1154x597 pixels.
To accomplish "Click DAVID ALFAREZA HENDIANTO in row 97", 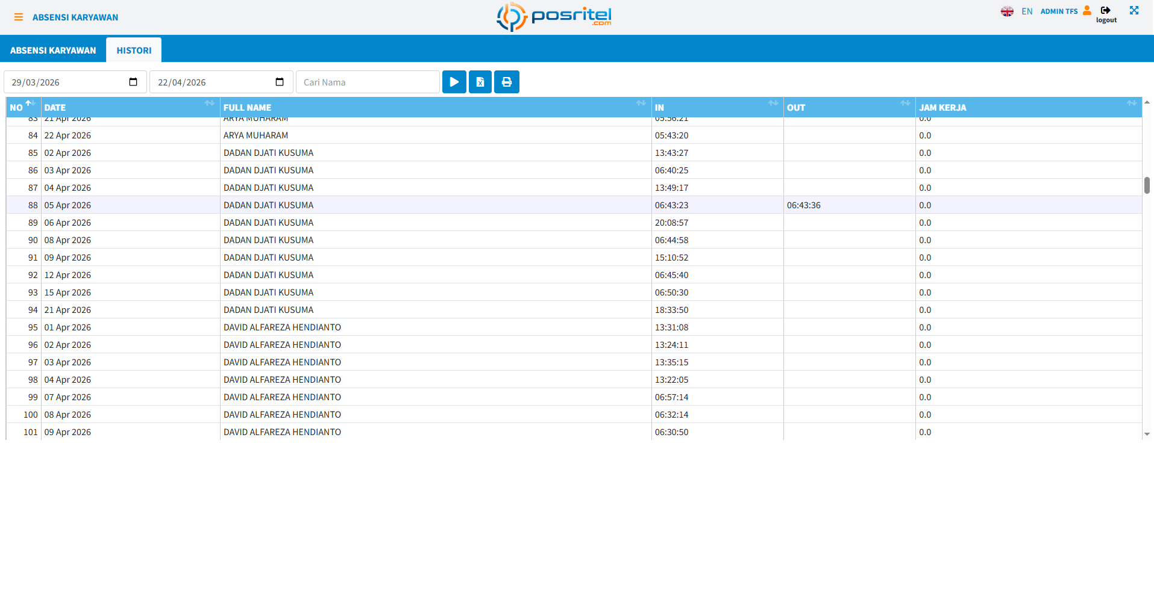I will click(x=282, y=362).
